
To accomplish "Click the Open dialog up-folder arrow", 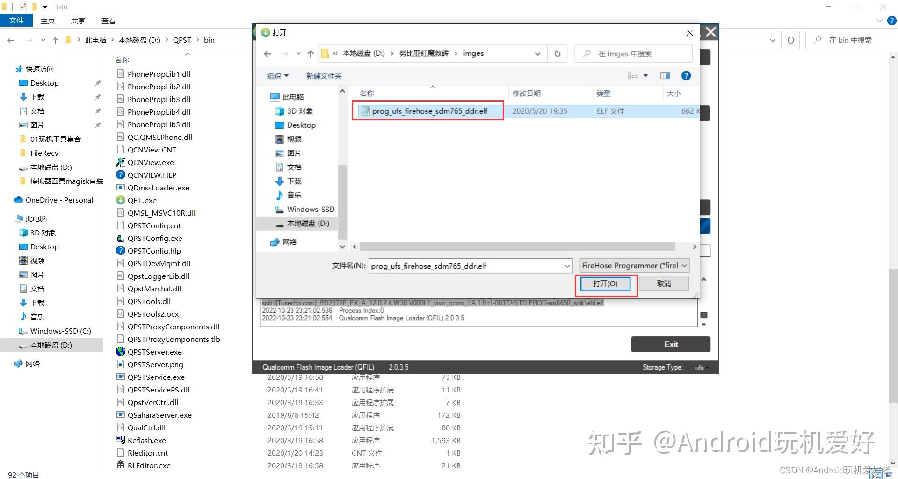I will tap(311, 54).
